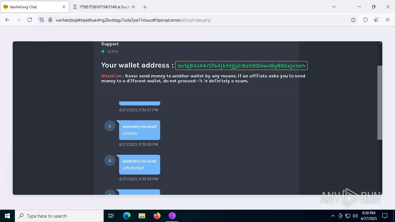Open the notification center icon

pyautogui.click(x=385, y=216)
